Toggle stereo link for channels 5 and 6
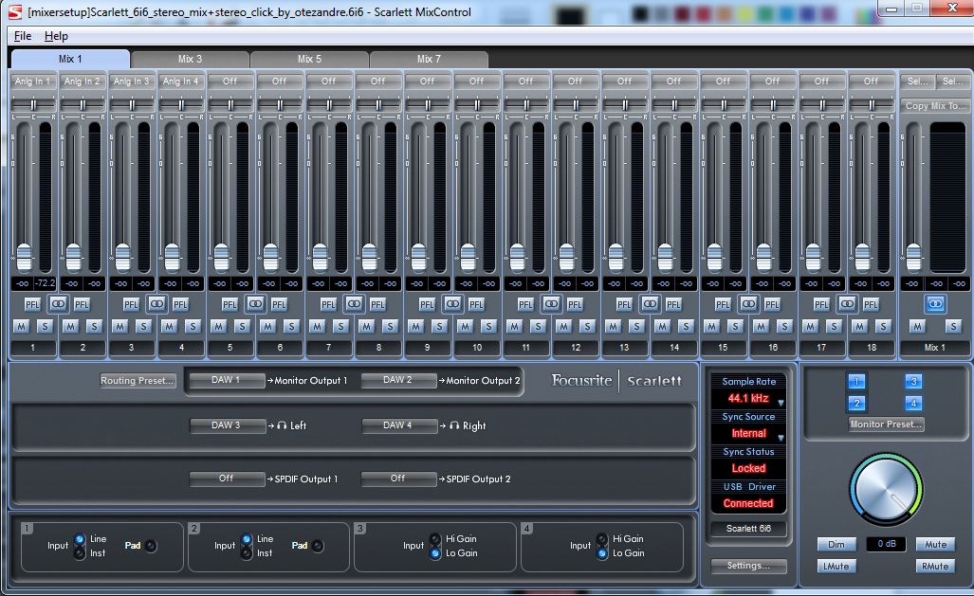This screenshot has height=596, width=974. click(x=255, y=303)
